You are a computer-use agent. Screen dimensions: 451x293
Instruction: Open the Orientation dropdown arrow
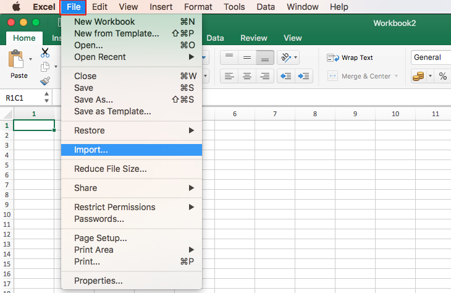tap(296, 57)
